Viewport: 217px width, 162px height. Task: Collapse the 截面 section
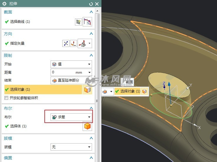pyautogui.click(x=91, y=12)
